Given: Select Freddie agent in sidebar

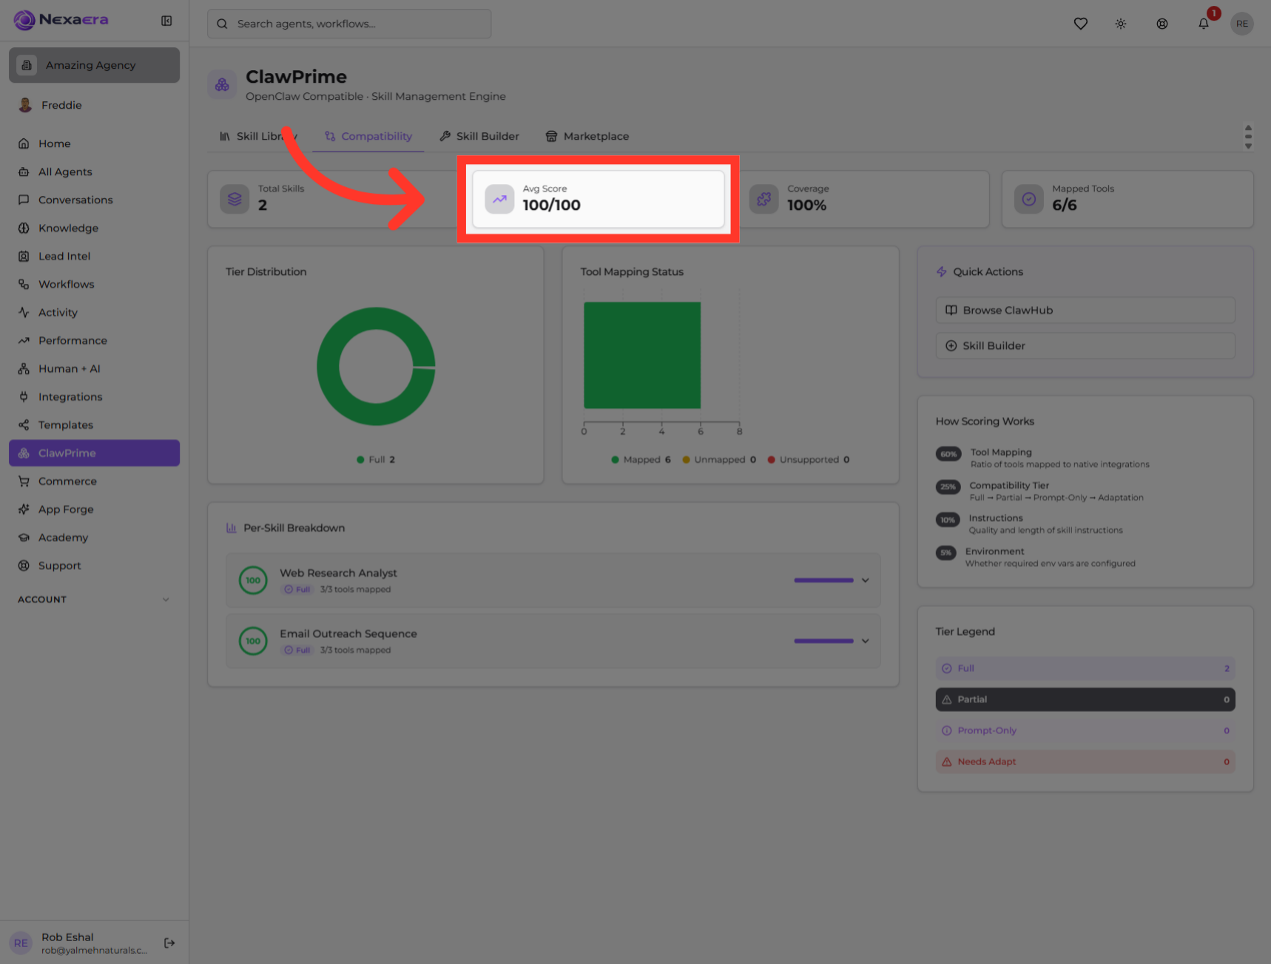Looking at the screenshot, I should tap(94, 105).
